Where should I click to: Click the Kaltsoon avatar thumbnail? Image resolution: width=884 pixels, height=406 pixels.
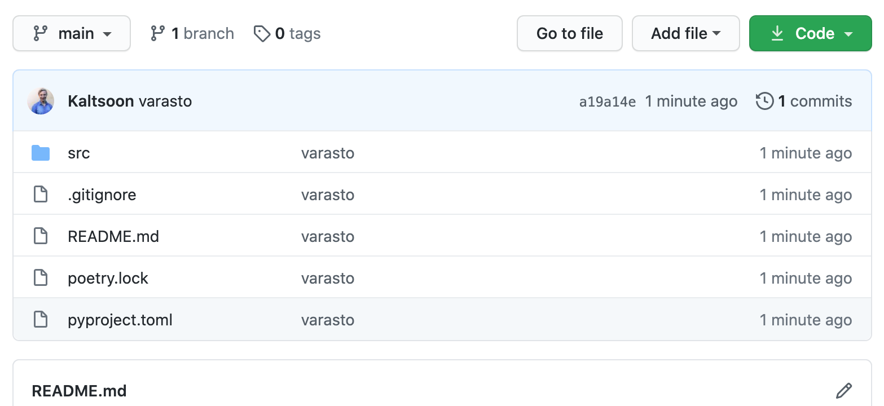[x=41, y=101]
